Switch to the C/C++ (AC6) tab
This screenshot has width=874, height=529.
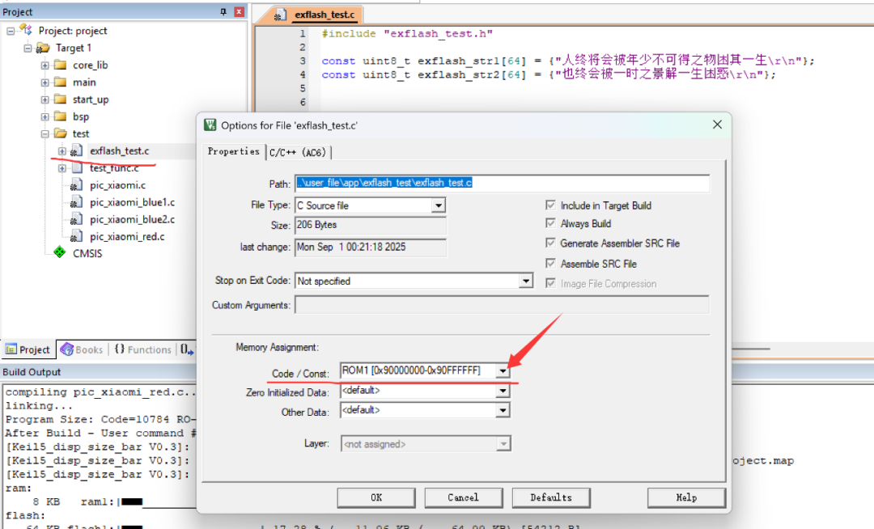pos(298,153)
